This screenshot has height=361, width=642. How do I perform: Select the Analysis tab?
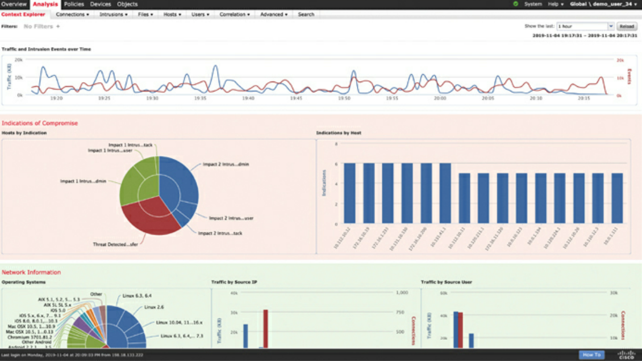point(45,4)
